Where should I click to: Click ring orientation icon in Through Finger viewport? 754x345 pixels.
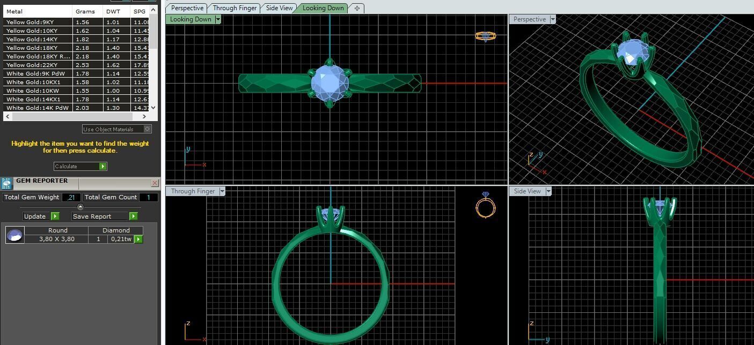(x=486, y=204)
